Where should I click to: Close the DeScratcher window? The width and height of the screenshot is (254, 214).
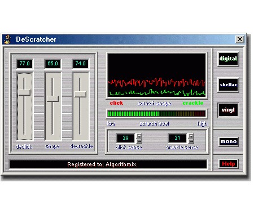[x=240, y=39]
